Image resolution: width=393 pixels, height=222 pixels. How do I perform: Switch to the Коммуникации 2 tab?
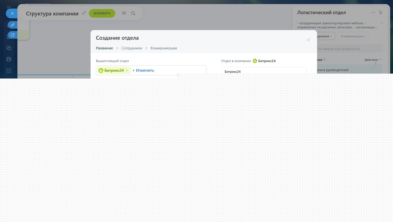pos(353,36)
